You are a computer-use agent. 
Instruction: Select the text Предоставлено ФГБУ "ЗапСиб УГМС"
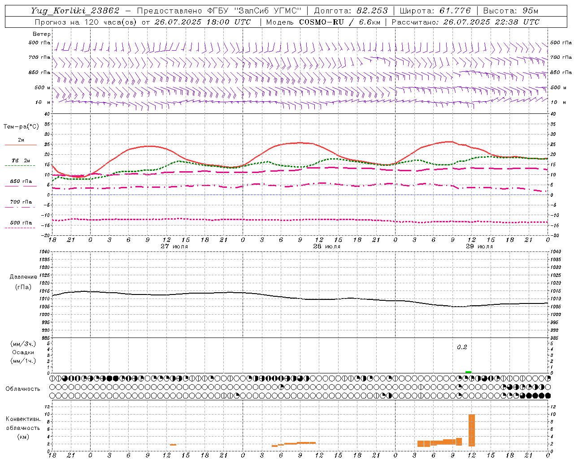point(219,11)
